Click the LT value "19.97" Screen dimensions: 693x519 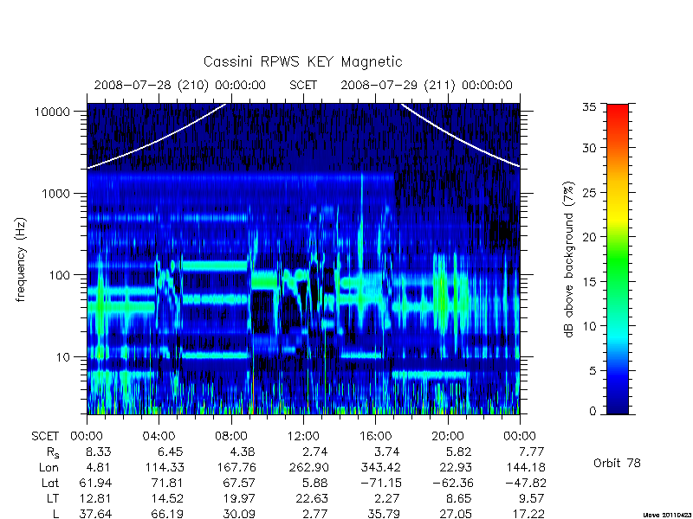(x=239, y=499)
